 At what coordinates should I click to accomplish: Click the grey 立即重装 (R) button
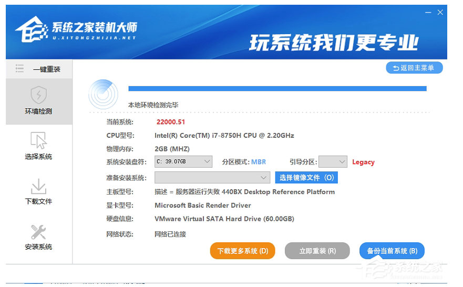click(317, 251)
